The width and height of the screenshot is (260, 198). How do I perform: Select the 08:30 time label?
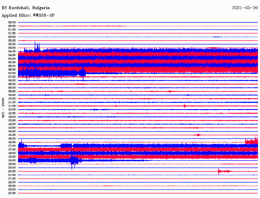coord(12,84)
